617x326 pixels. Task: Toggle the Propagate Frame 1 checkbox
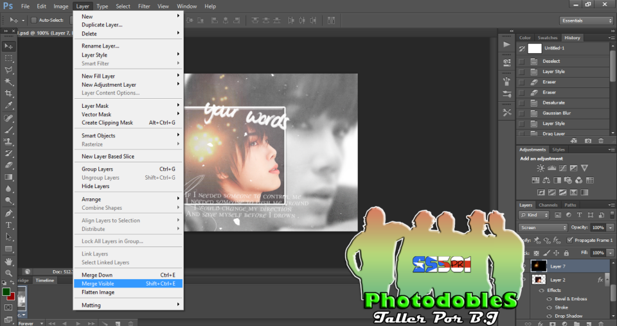click(x=569, y=240)
